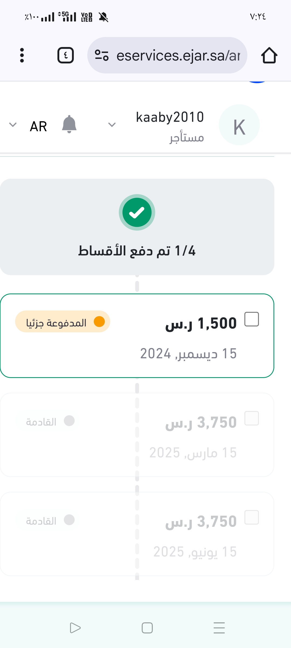Tap the eservices.ejar.sa address bar

pyautogui.click(x=178, y=55)
